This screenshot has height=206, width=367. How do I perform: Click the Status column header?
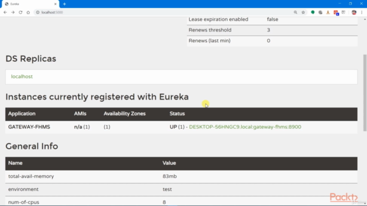[177, 114]
